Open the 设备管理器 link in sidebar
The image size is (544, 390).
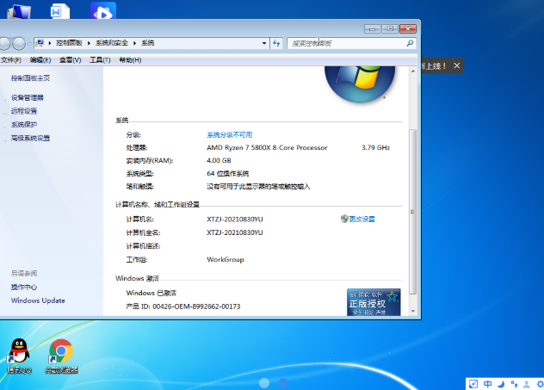(27, 97)
